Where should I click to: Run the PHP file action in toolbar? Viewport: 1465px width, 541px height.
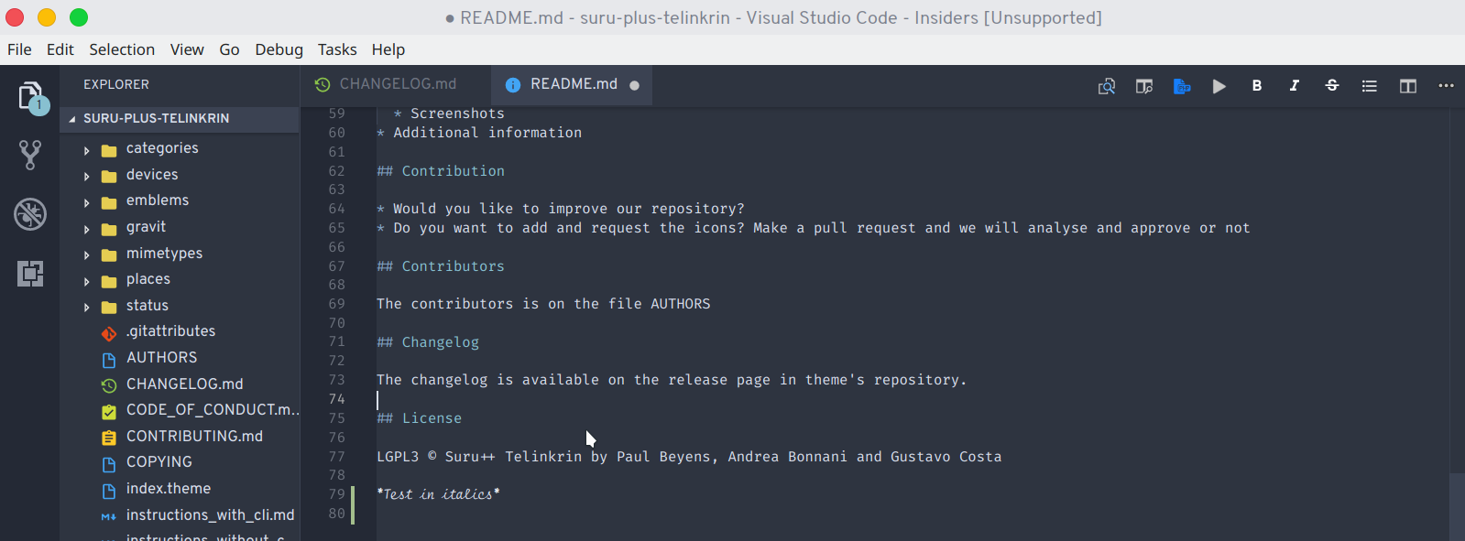(1181, 85)
